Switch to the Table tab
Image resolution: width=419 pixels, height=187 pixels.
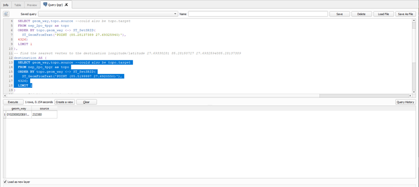point(17,5)
